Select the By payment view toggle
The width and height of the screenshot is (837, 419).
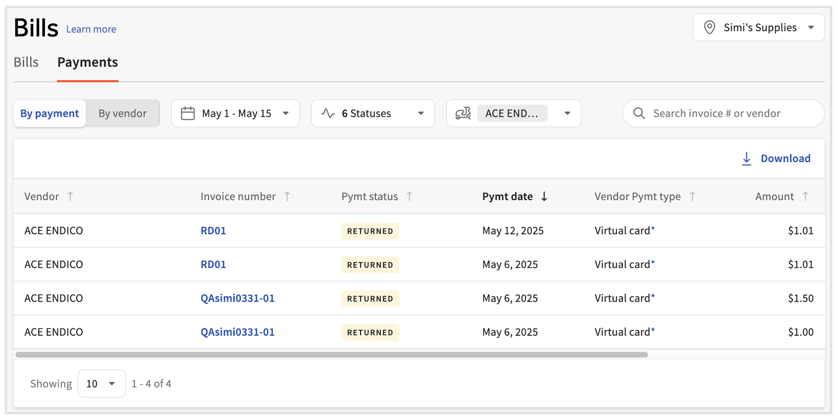pos(50,113)
